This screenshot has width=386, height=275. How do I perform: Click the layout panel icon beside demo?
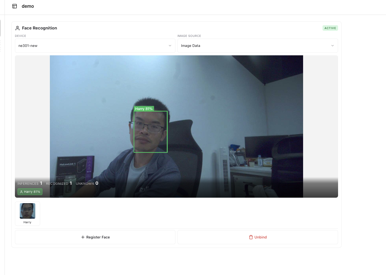pos(15,6)
